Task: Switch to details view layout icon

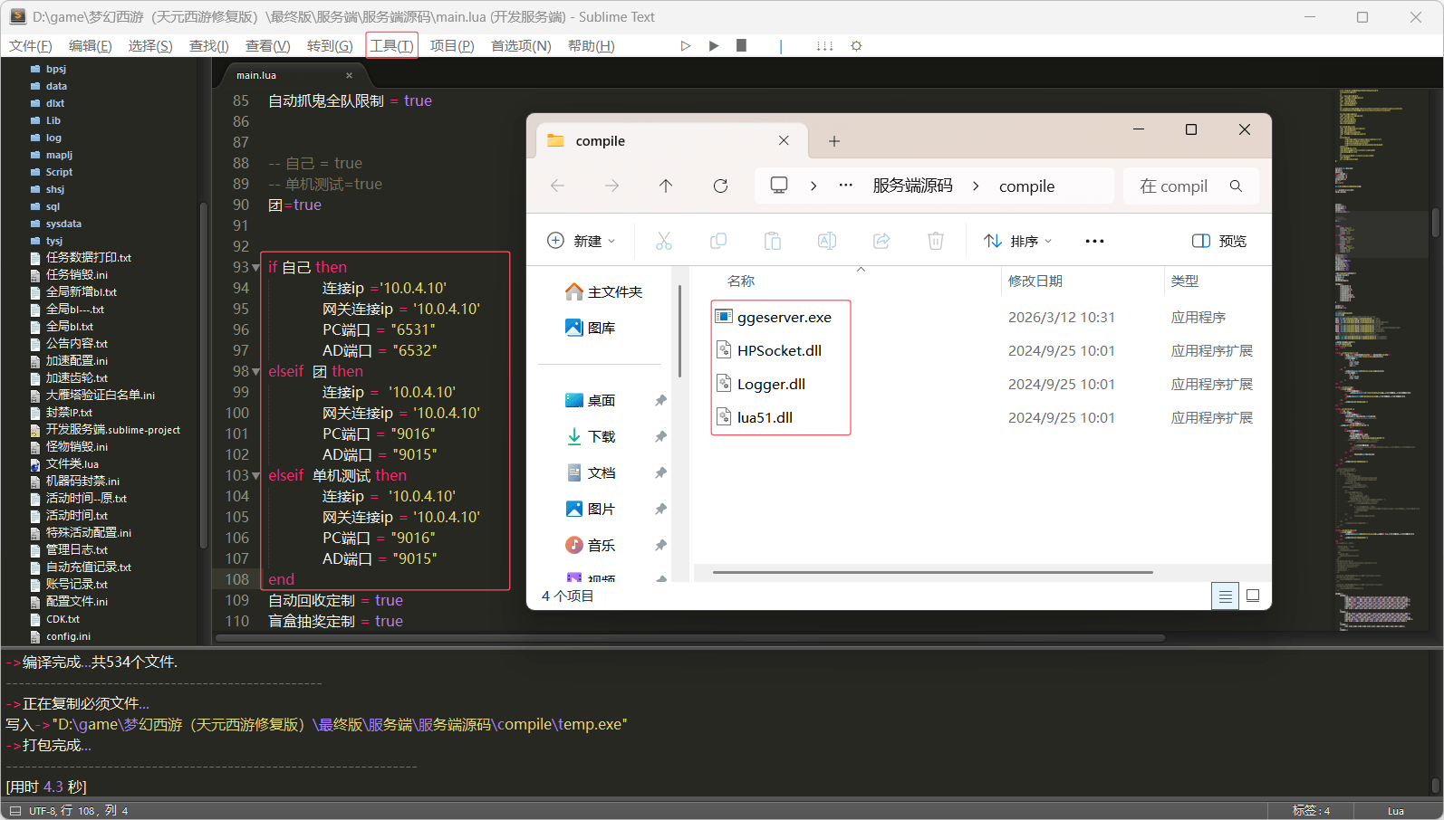Action: coord(1225,596)
